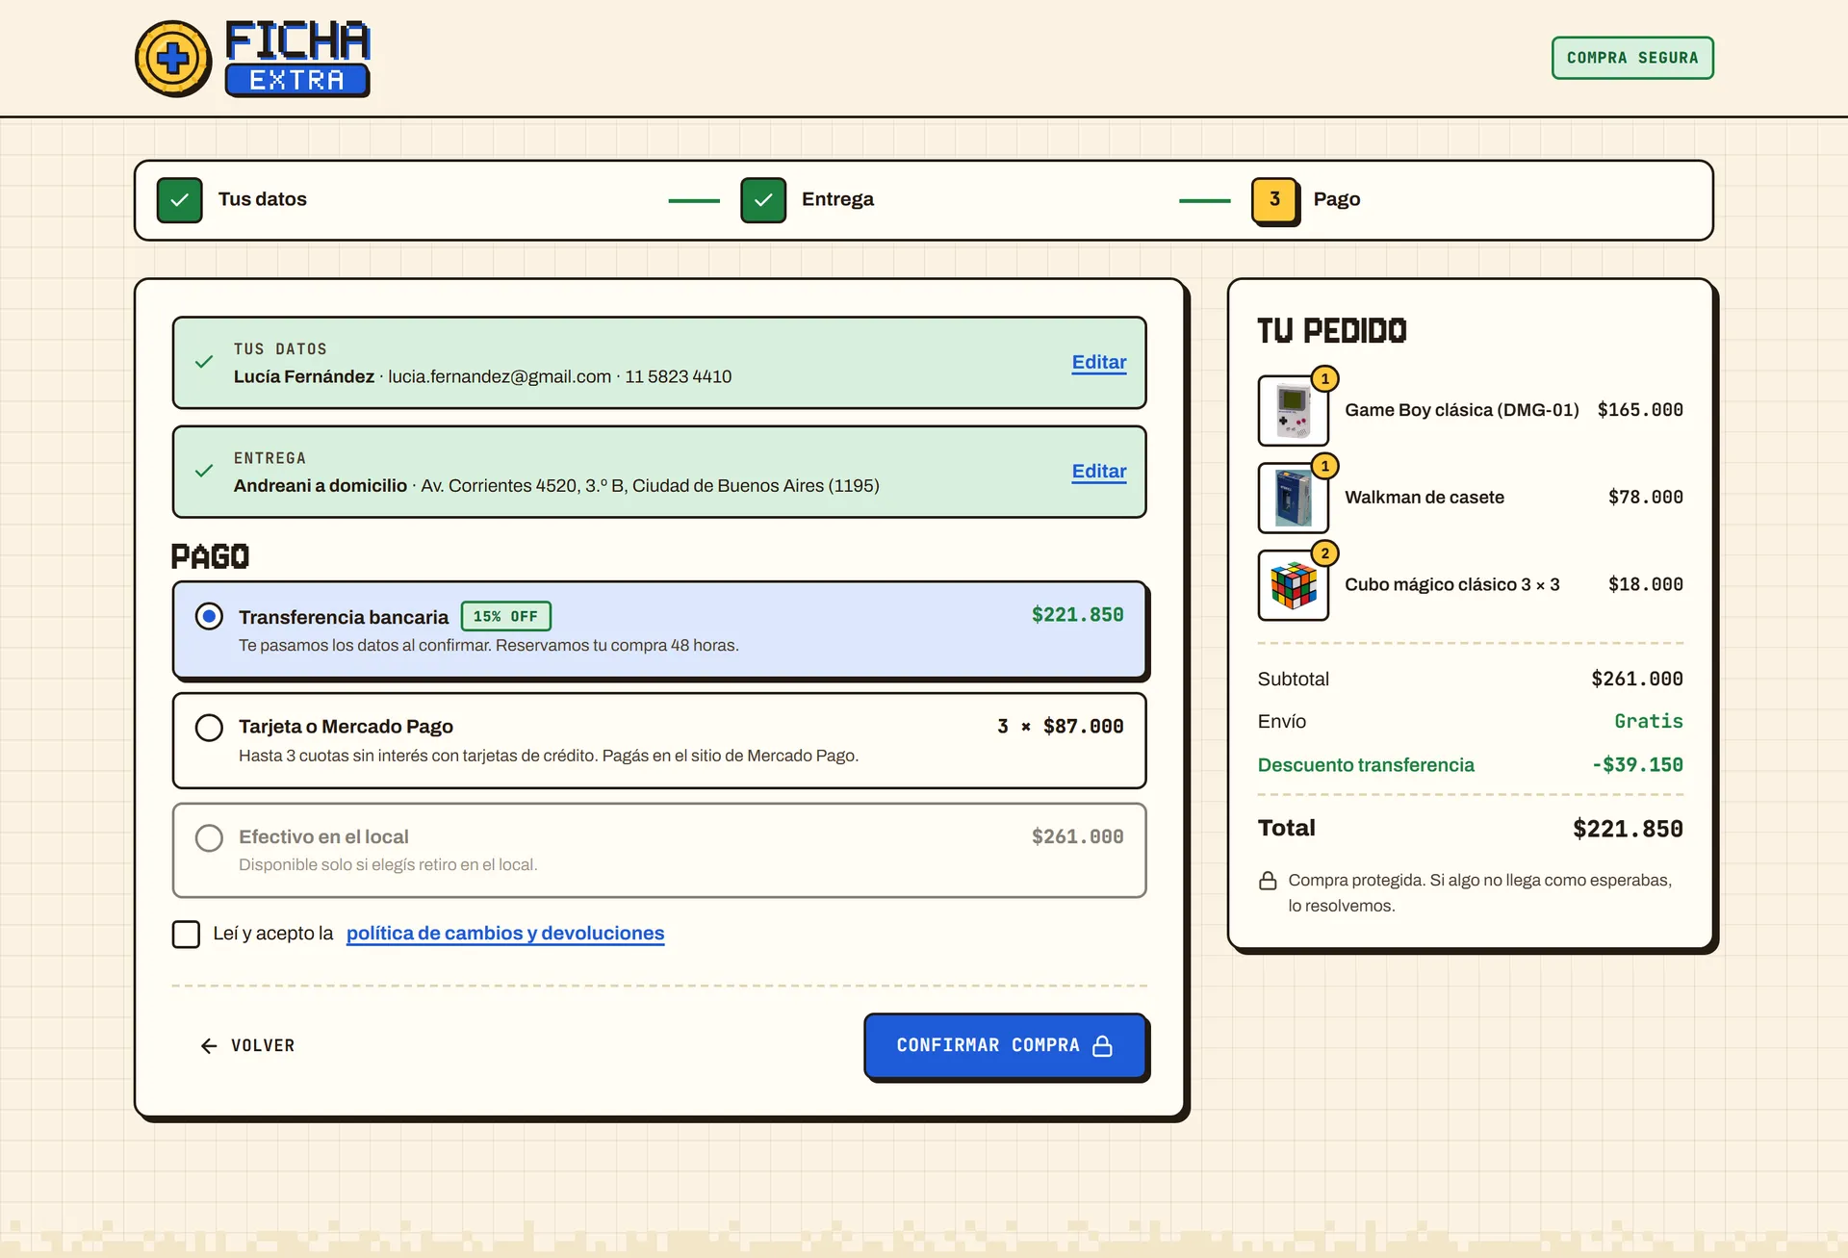The width and height of the screenshot is (1848, 1258).
Task: Click the quantity badge on Game Boy thumbnail
Action: [1325, 378]
